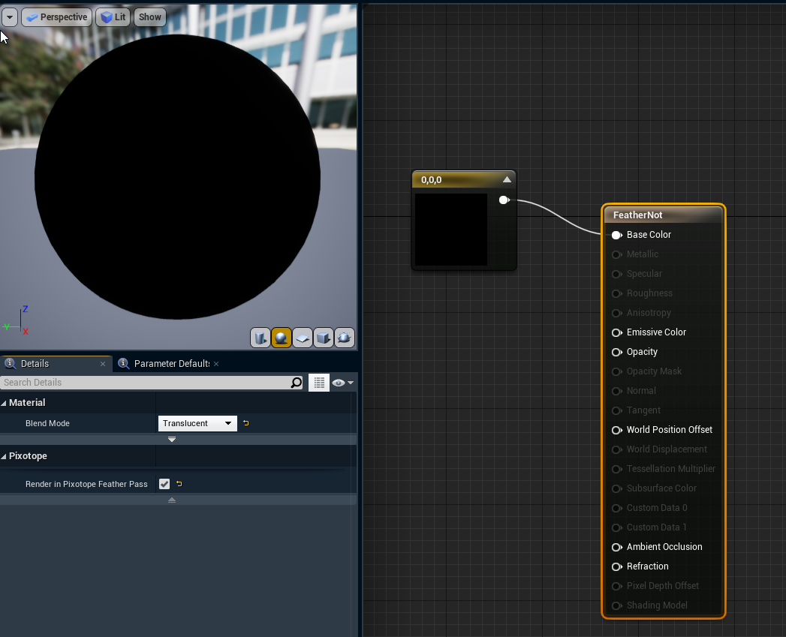Select the Details tab
This screenshot has width=786, height=637.
35,364
